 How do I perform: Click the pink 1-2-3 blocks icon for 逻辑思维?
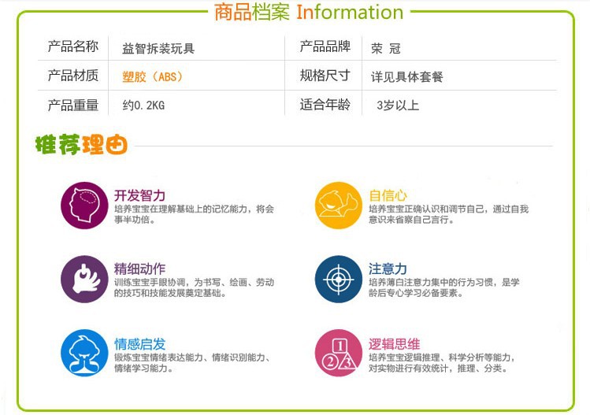(x=338, y=353)
